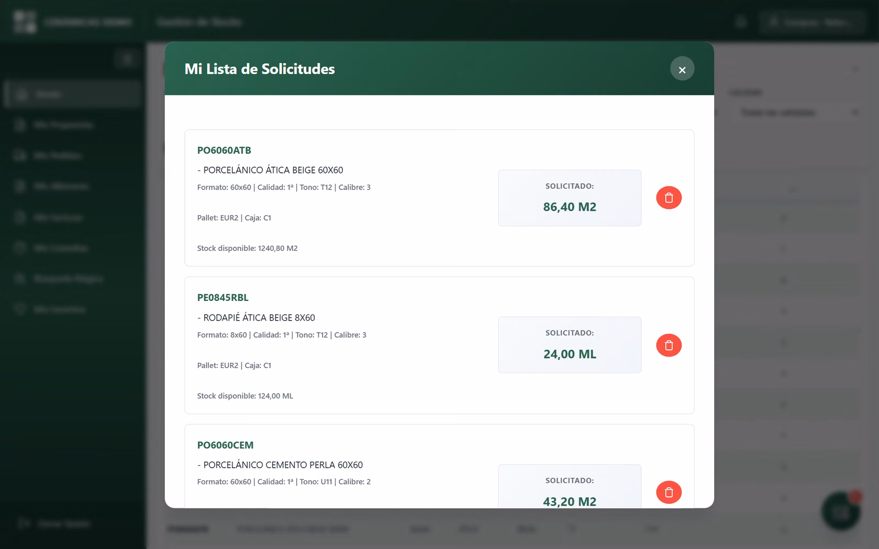Open the floating cart button behind the dialog
This screenshot has height=549, width=879.
point(841,511)
